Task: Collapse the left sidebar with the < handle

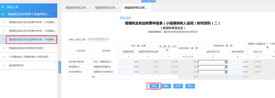Action: click(60, 67)
